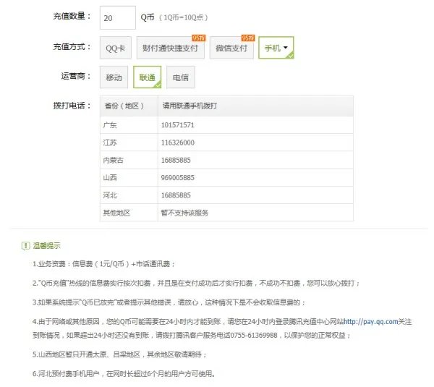Click the 温馨提示 heading text
Screen dimensions: 434x387
(46, 245)
